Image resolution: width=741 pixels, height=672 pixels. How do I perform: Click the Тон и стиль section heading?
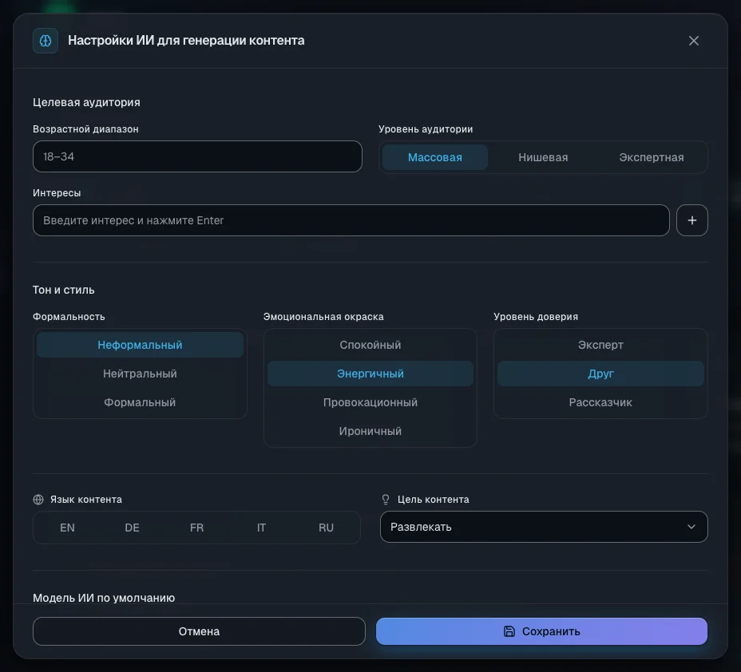[64, 290]
